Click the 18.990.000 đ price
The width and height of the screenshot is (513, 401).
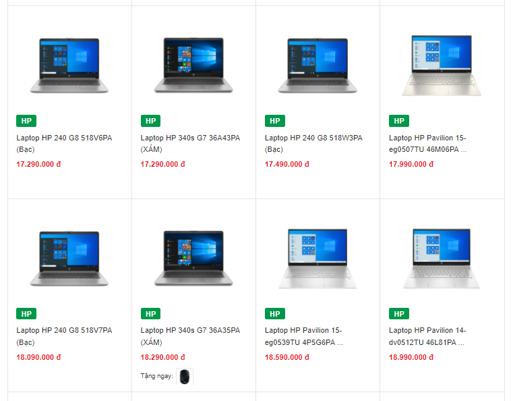click(411, 357)
